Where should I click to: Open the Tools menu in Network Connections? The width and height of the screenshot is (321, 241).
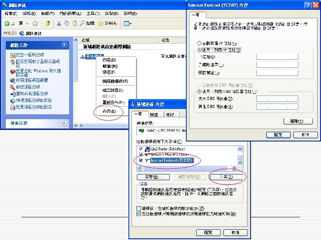(x=93, y=14)
